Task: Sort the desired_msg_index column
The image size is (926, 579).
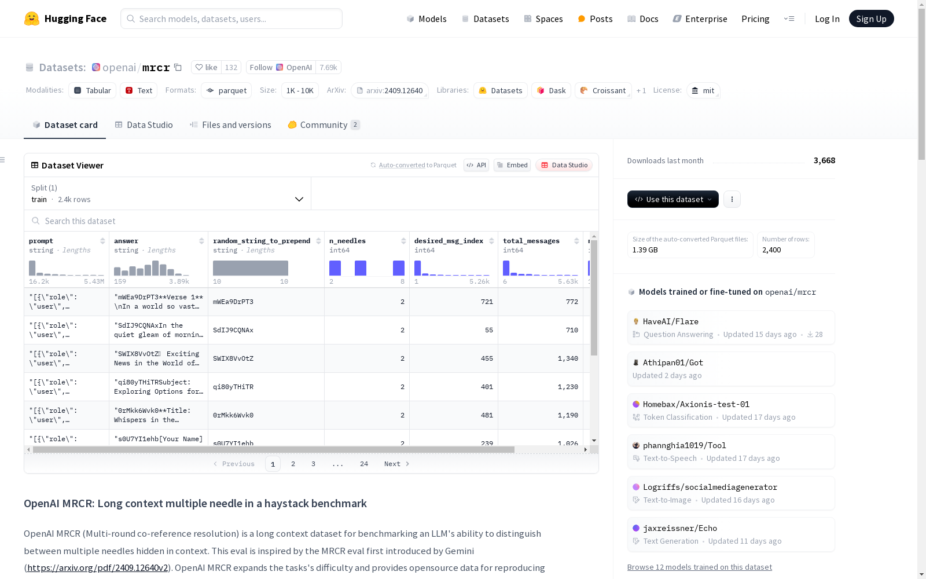Action: 491,241
